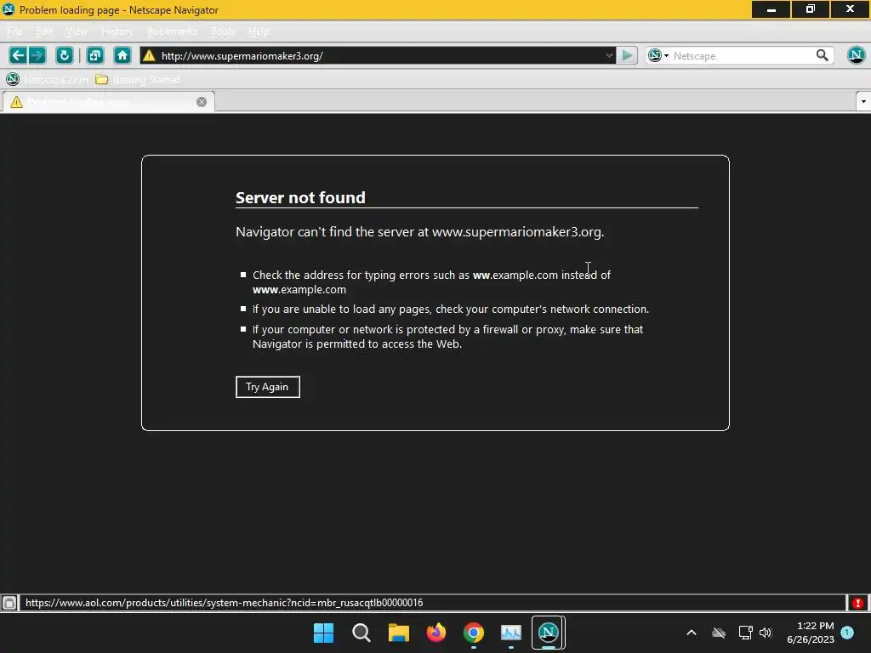The width and height of the screenshot is (871, 653).
Task: Restore down the Netscape window
Action: click(811, 9)
